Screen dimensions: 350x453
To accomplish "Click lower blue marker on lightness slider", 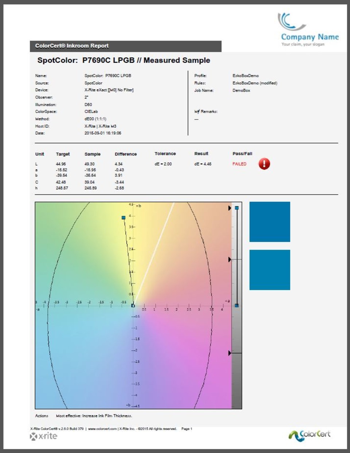I will pyautogui.click(x=237, y=305).
